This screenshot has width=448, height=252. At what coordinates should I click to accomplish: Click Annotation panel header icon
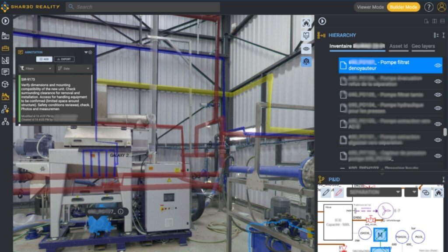(21, 52)
